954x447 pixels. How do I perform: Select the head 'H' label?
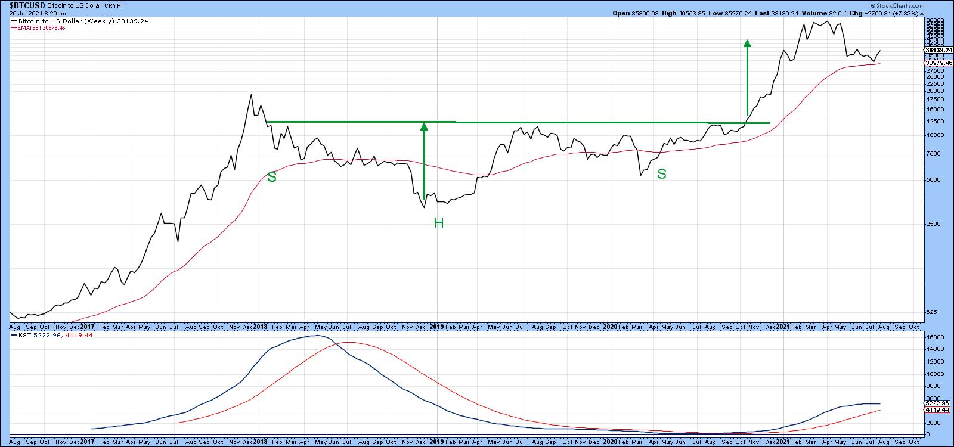pos(439,223)
